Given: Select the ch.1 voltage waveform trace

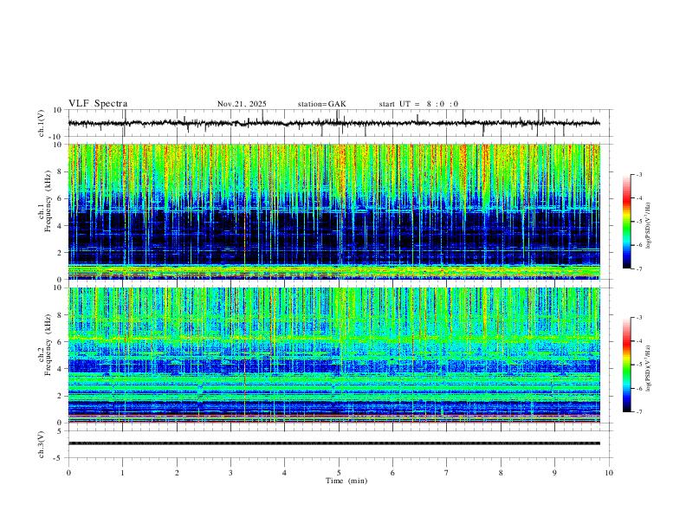Looking at the screenshot, I should coord(333,123).
